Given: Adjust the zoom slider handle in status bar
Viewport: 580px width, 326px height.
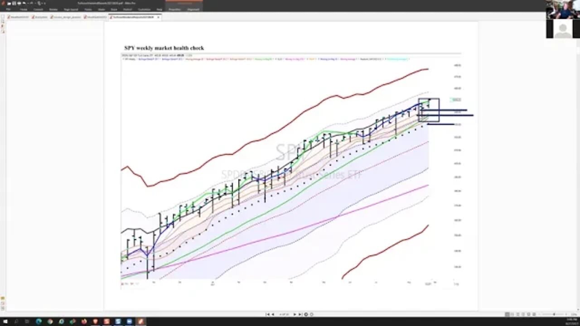Looking at the screenshot, I should click(x=554, y=314).
